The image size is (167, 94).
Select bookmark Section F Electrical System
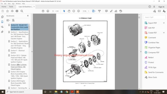coord(18,52)
